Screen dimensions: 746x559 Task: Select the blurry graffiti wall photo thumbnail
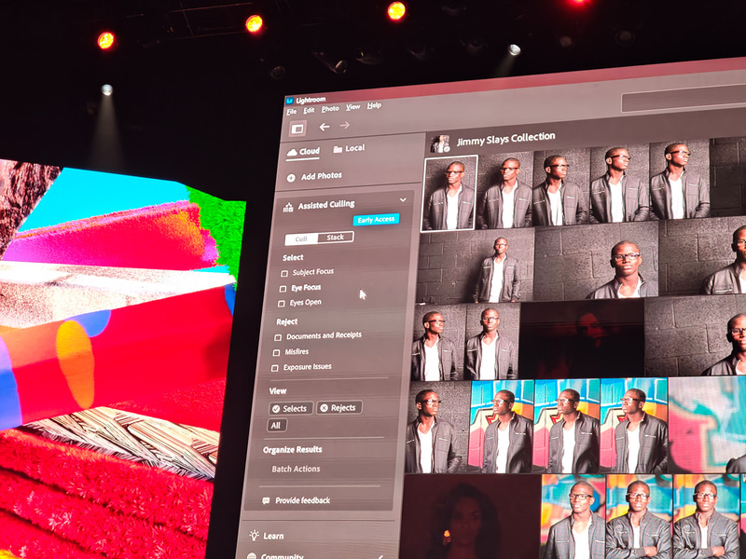tap(707, 424)
